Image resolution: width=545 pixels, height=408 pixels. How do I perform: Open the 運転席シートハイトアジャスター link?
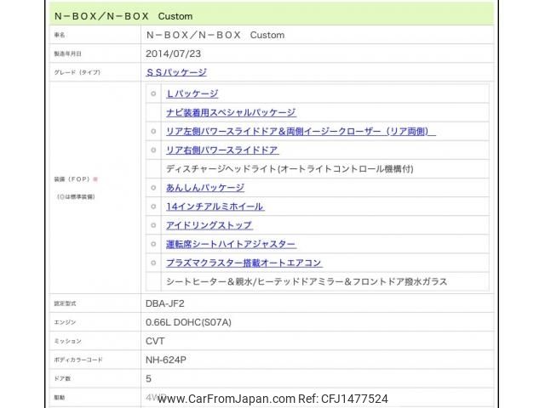tap(231, 244)
